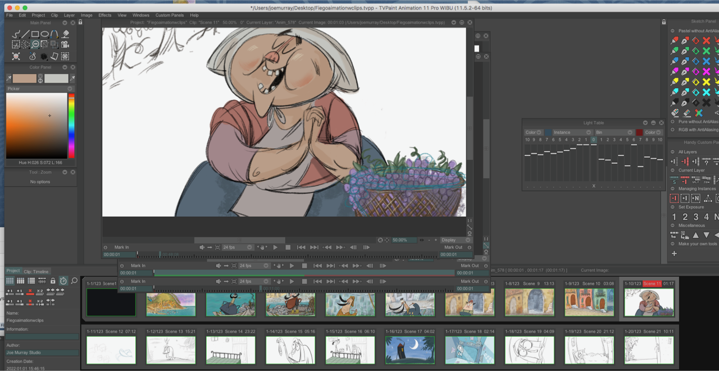Open the Display dropdown below the canvas
The image size is (719, 371).
456,240
